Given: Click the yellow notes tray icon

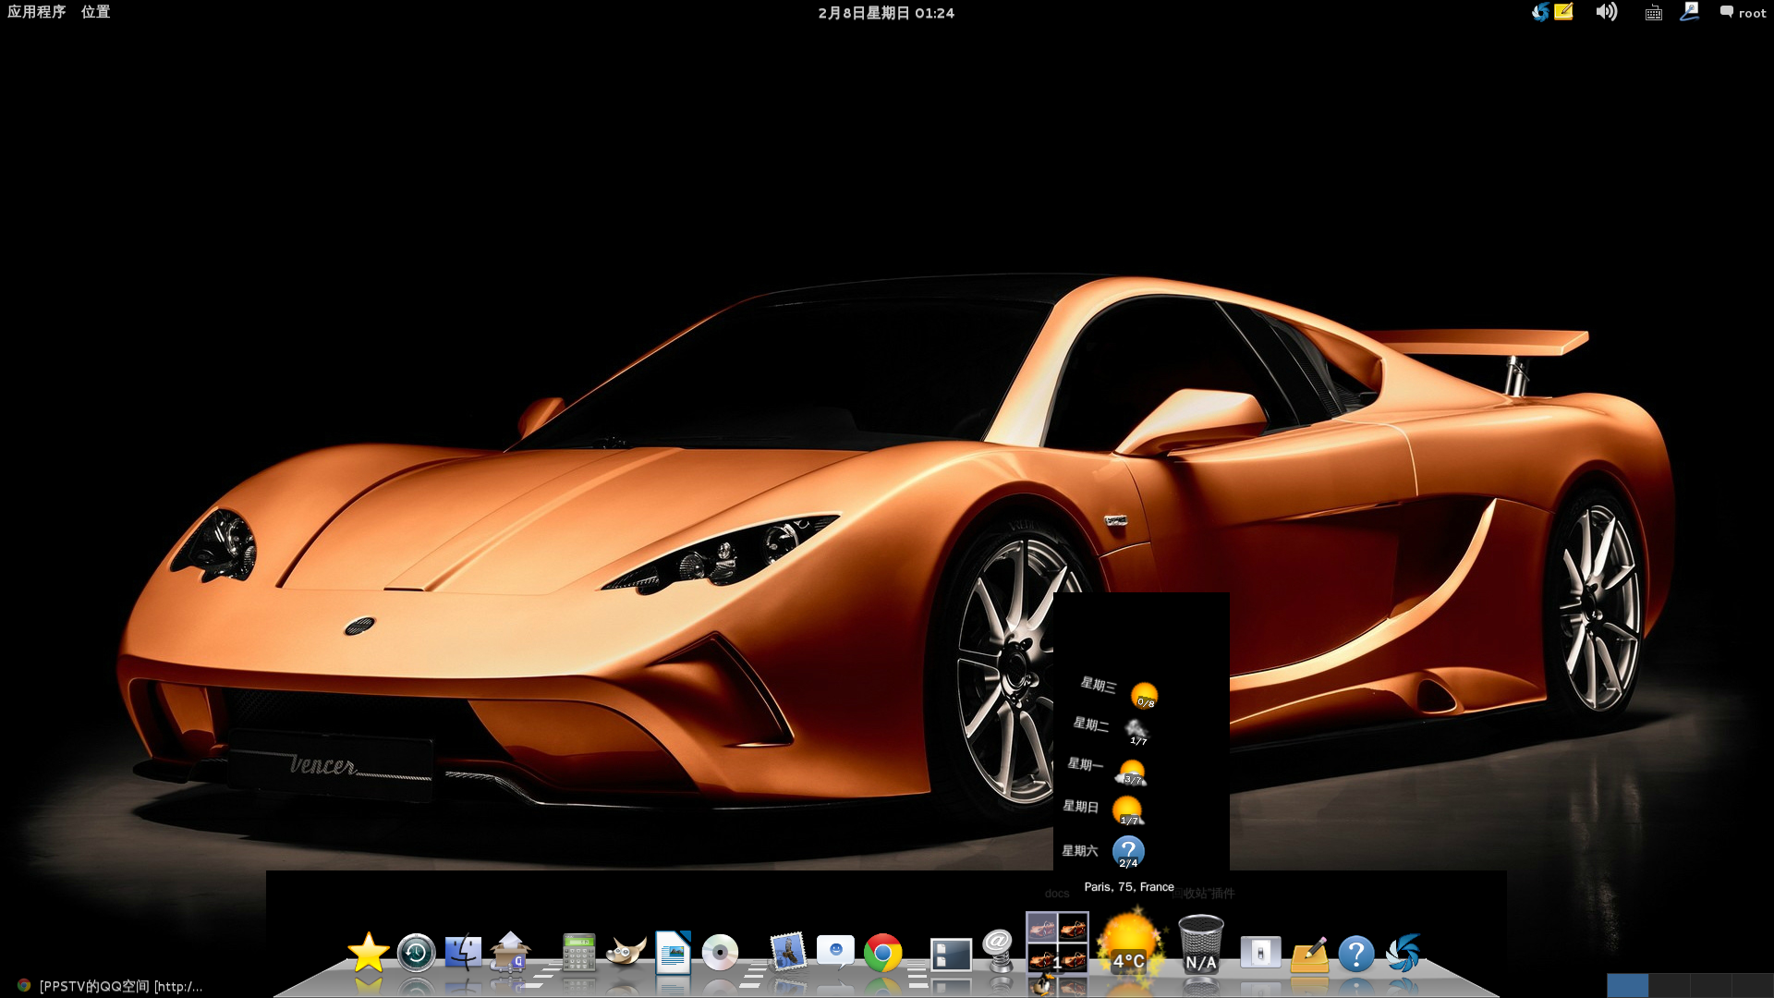Looking at the screenshot, I should 1563,12.
